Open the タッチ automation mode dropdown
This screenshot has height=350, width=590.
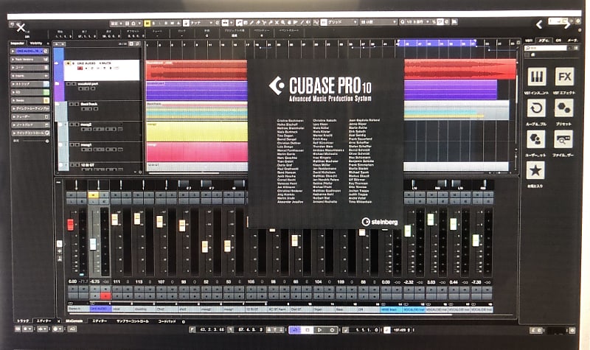[x=201, y=23]
